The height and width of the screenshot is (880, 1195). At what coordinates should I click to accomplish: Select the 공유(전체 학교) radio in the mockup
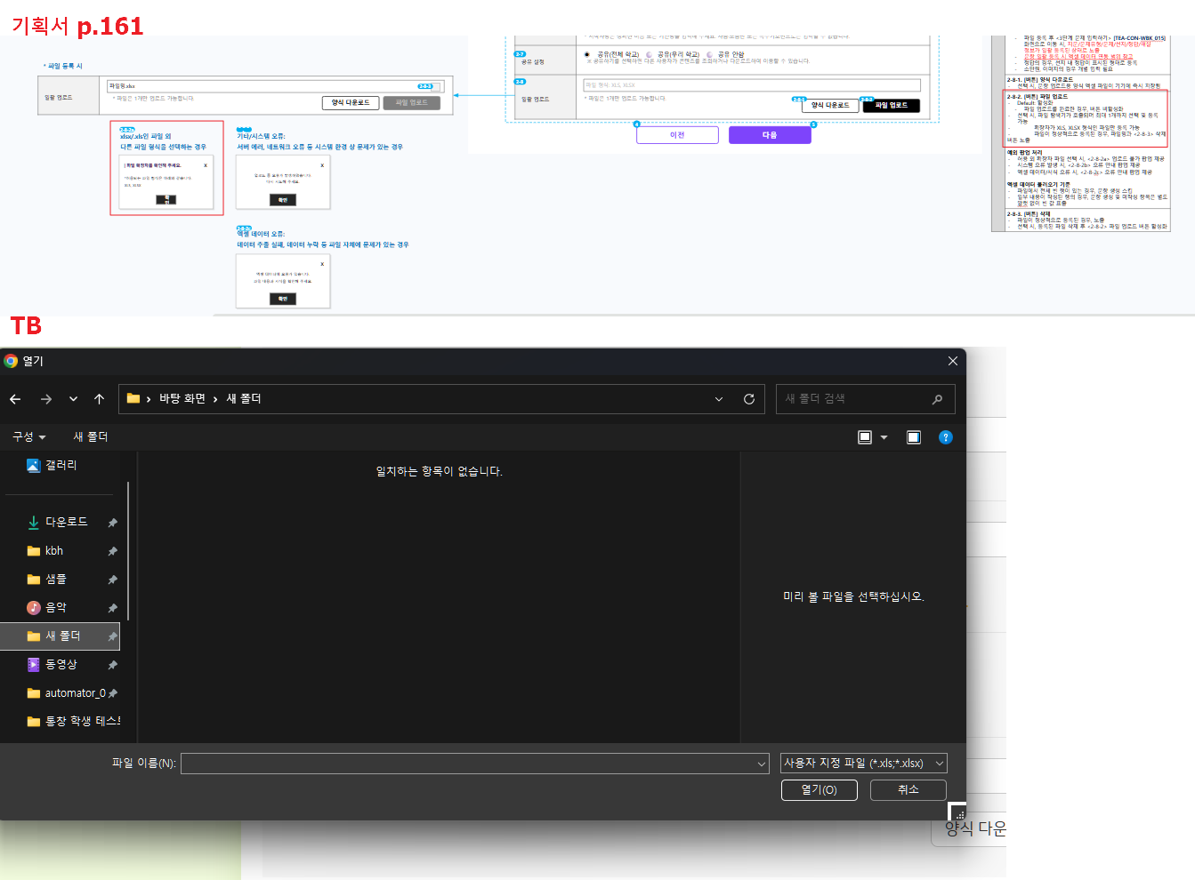tap(587, 54)
